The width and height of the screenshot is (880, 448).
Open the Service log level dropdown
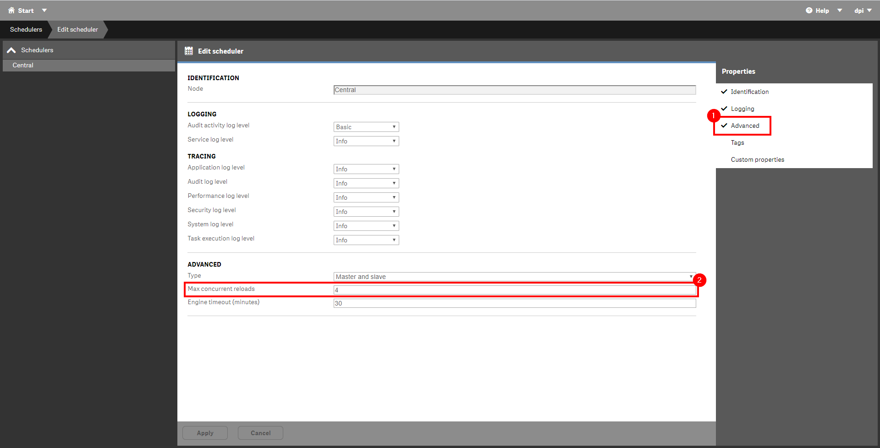(x=366, y=141)
